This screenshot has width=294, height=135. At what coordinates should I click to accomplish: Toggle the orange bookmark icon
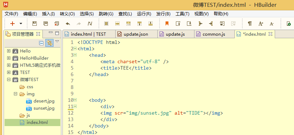tap(167, 24)
